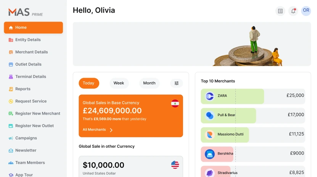
Task: Click the notification bell icon
Action: [293, 11]
